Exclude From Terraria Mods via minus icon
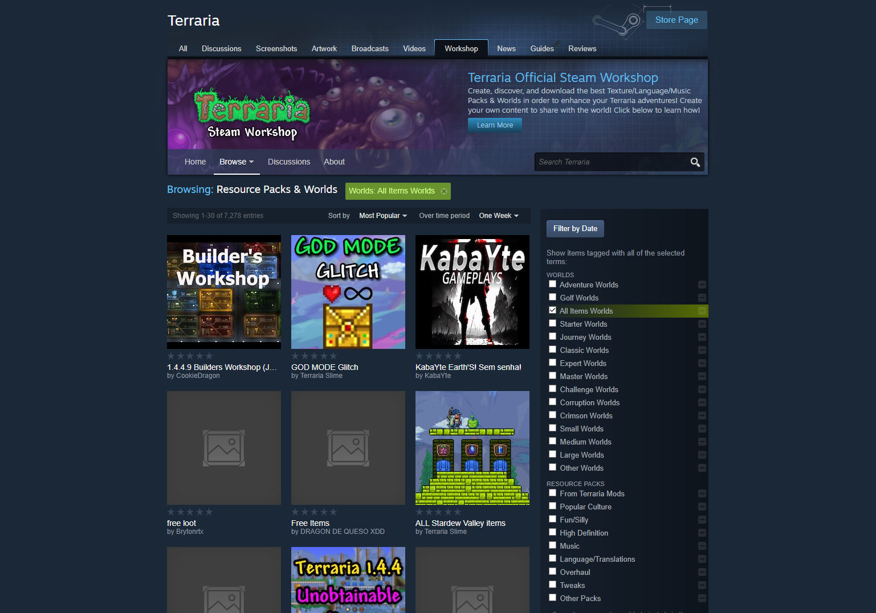Screen dimensions: 876x613 pyautogui.click(x=702, y=493)
